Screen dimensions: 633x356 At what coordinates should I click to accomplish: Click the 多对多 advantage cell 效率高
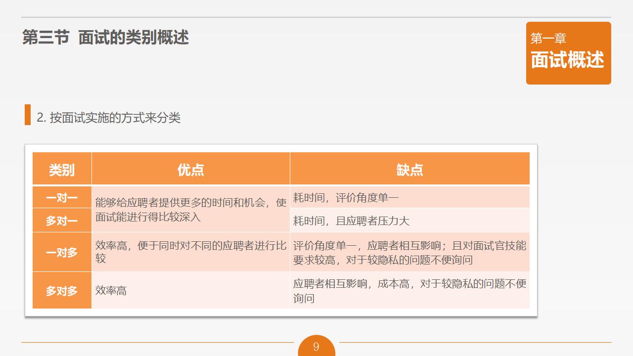pos(191,290)
